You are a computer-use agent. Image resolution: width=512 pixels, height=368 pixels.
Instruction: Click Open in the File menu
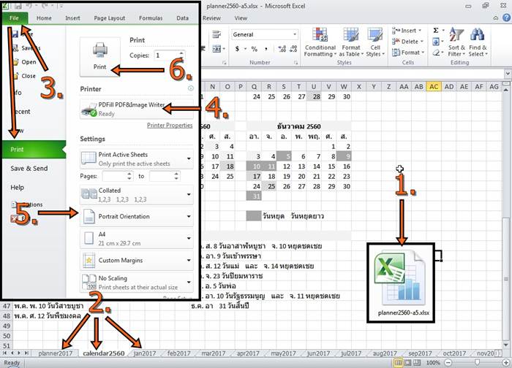tap(29, 62)
